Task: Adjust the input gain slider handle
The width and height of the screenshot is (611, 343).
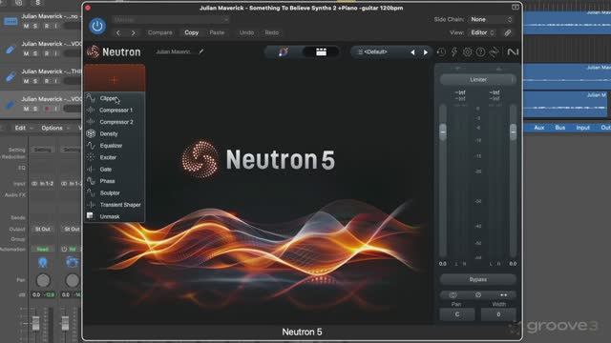Action: [443, 131]
